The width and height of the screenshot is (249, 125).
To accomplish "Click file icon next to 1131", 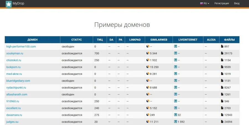I will [x=222, y=81].
